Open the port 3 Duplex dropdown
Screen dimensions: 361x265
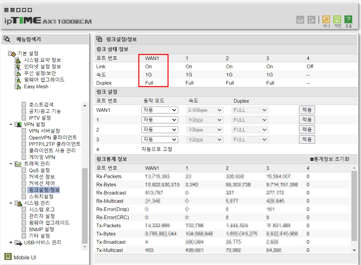tap(250, 139)
